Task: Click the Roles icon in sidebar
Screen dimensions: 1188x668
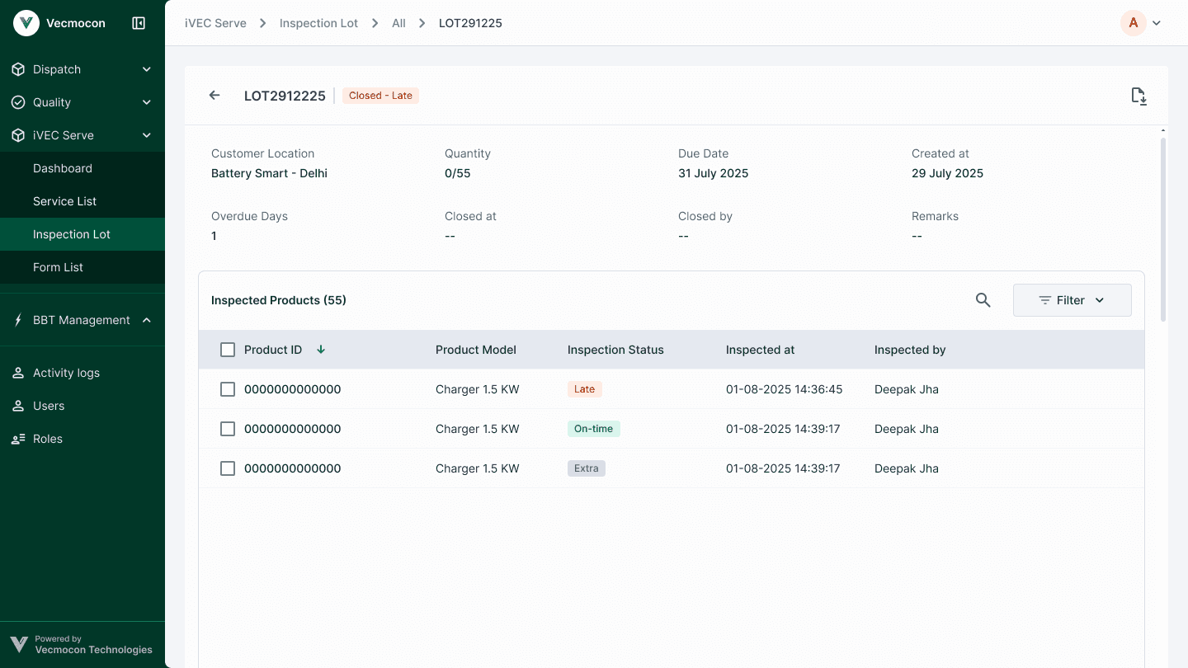Action: tap(18, 439)
